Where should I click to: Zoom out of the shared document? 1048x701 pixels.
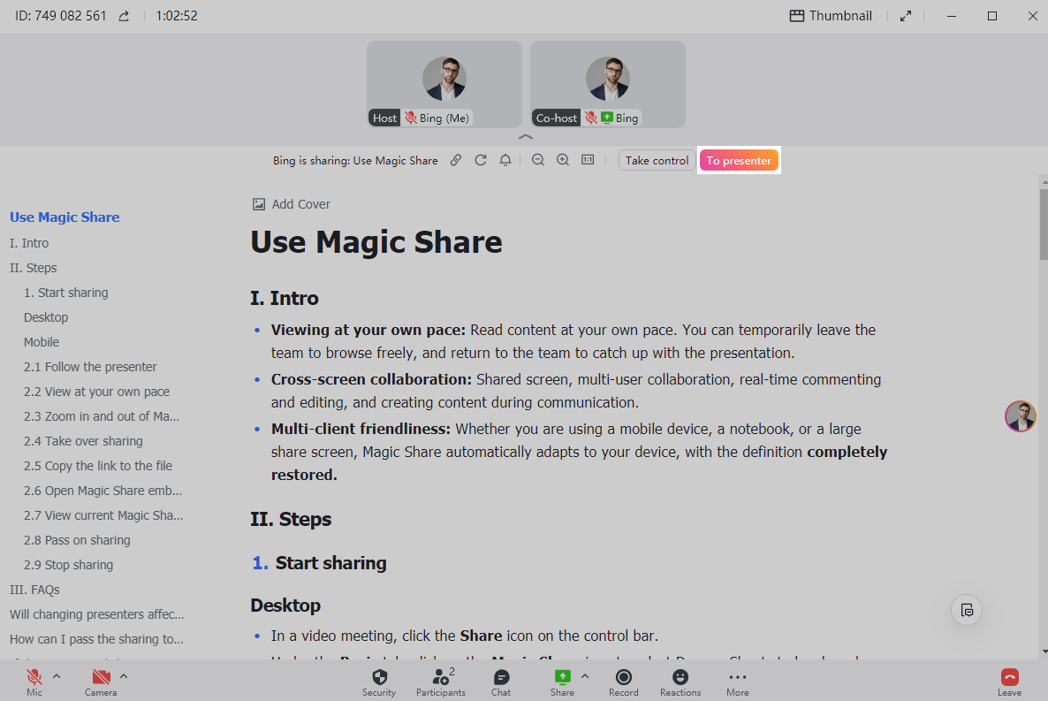[538, 160]
